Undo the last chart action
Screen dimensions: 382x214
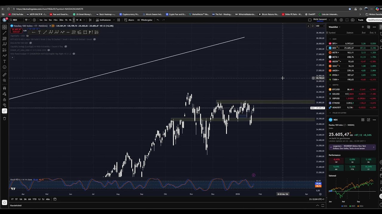pyautogui.click(x=158, y=20)
